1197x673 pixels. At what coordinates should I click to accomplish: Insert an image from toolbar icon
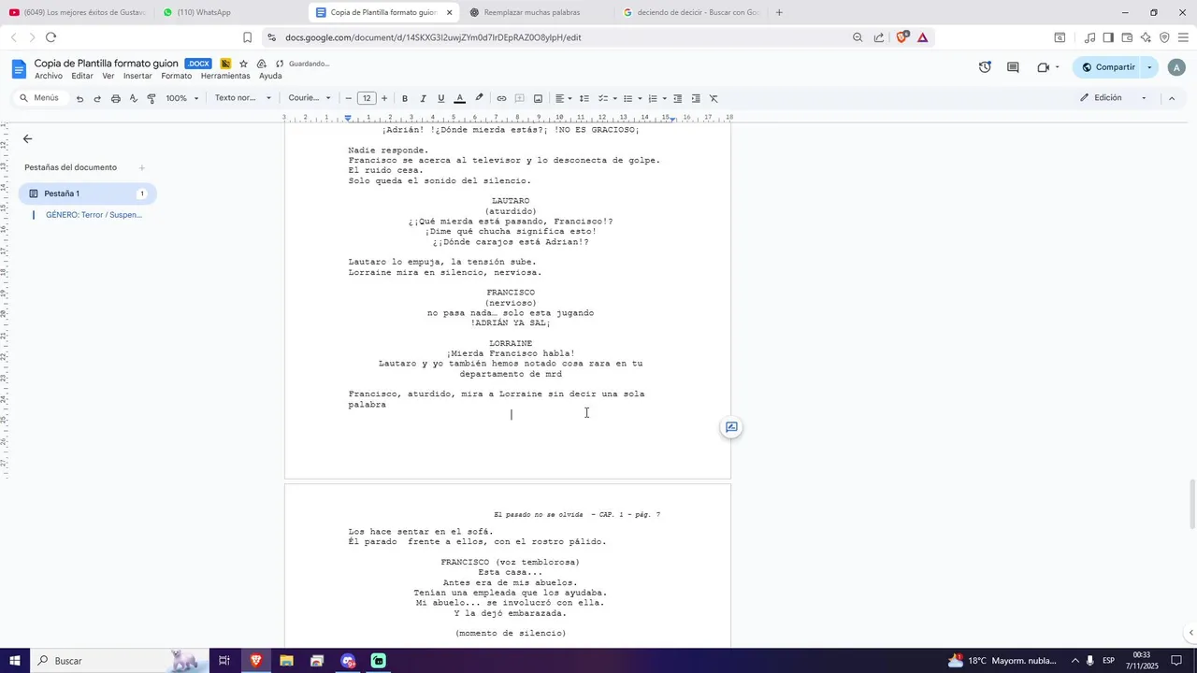pos(538,98)
